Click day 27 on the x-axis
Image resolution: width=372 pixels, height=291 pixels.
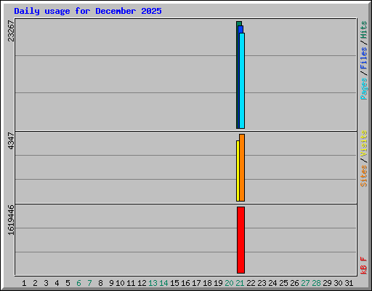point(305,283)
